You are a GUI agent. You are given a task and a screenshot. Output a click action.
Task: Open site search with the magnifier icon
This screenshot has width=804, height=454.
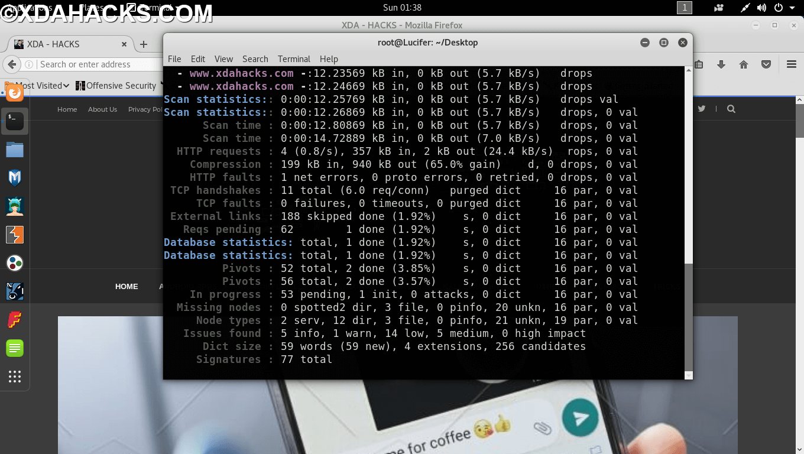click(731, 109)
